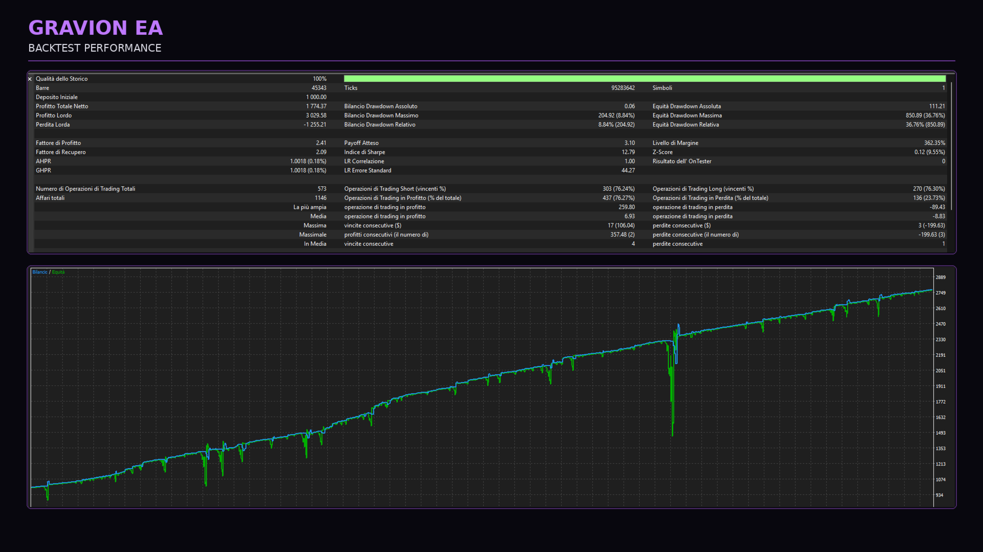Select the Barre value 45343
The height and width of the screenshot is (552, 983).
(x=319, y=88)
